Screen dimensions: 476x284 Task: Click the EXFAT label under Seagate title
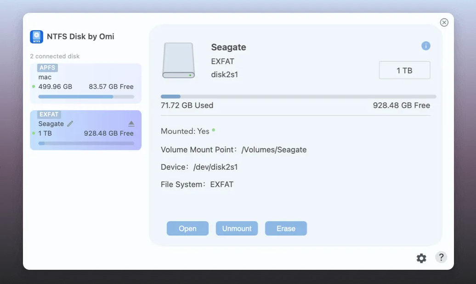tap(222, 61)
